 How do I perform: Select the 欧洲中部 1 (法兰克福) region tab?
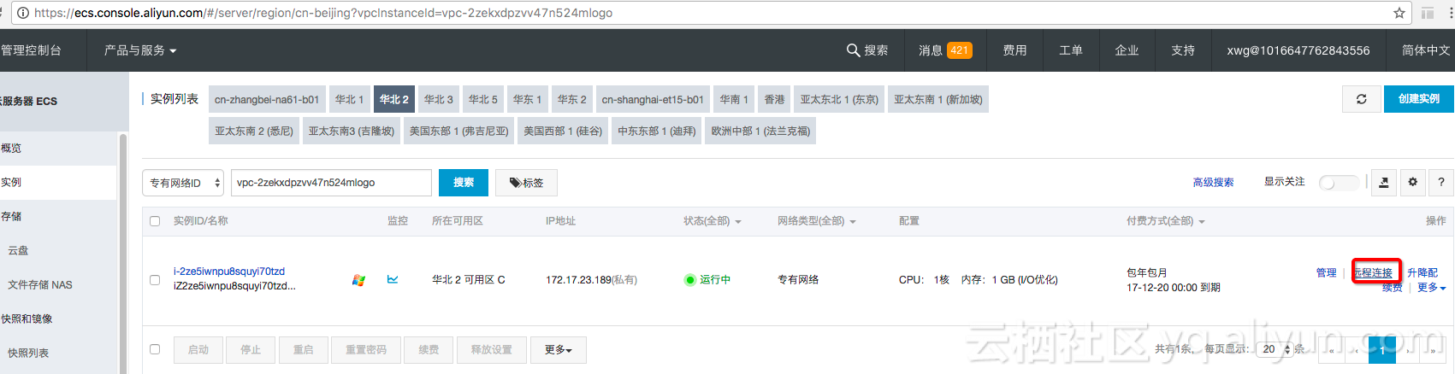click(x=760, y=131)
